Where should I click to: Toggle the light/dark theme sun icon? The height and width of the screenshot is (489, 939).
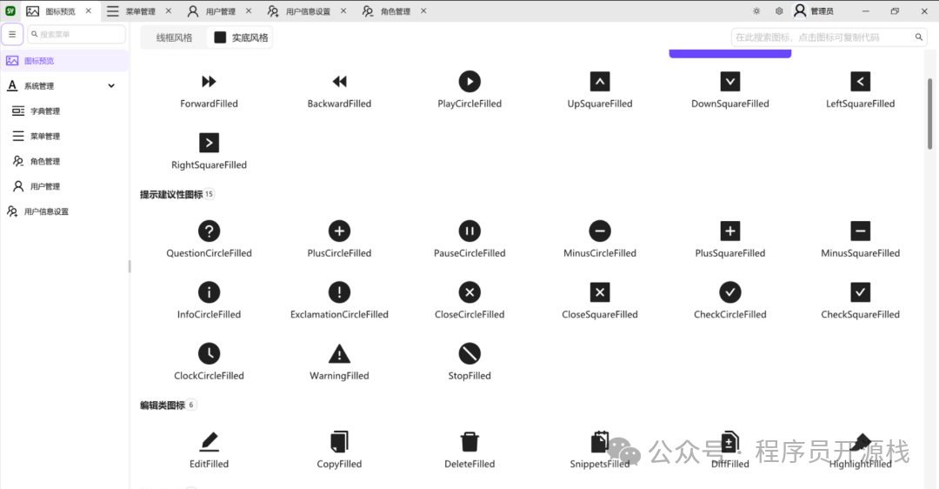(756, 11)
